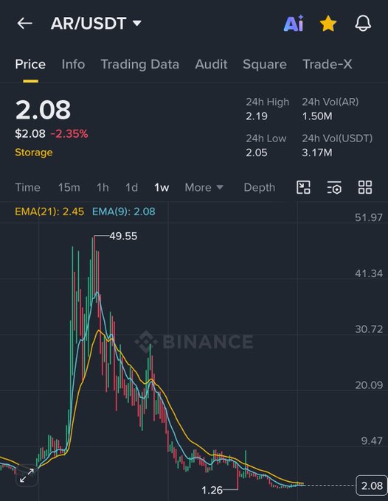
Task: Tap the 24h High value 2.19
Action: pos(257,116)
